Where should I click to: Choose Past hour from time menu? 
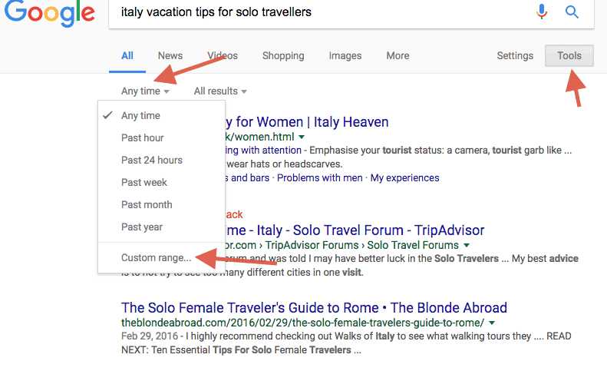coord(142,137)
